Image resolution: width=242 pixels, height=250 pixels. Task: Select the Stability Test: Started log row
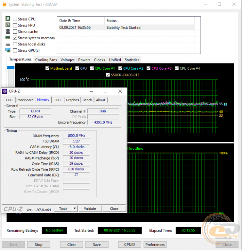tap(127, 27)
